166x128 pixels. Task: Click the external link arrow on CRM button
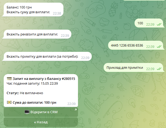coord(76,110)
